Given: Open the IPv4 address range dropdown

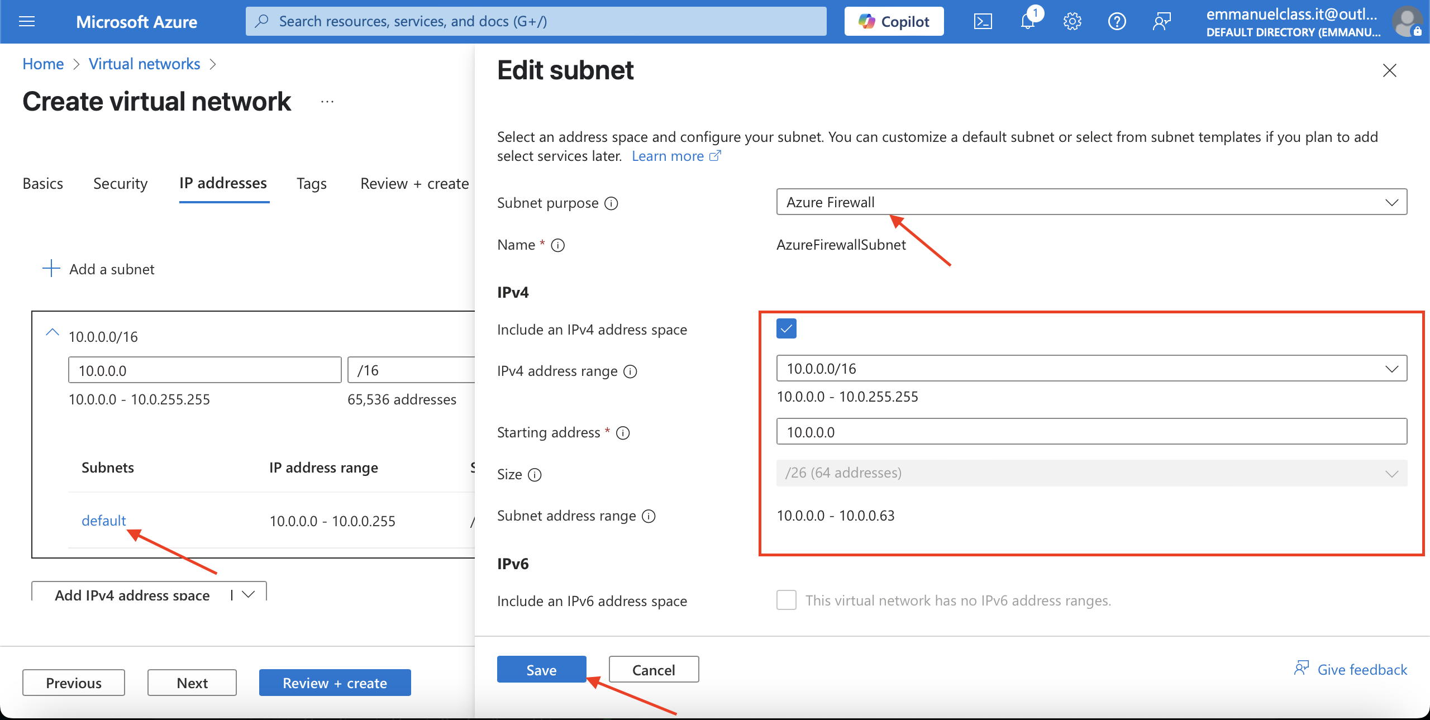Looking at the screenshot, I should tap(1091, 369).
